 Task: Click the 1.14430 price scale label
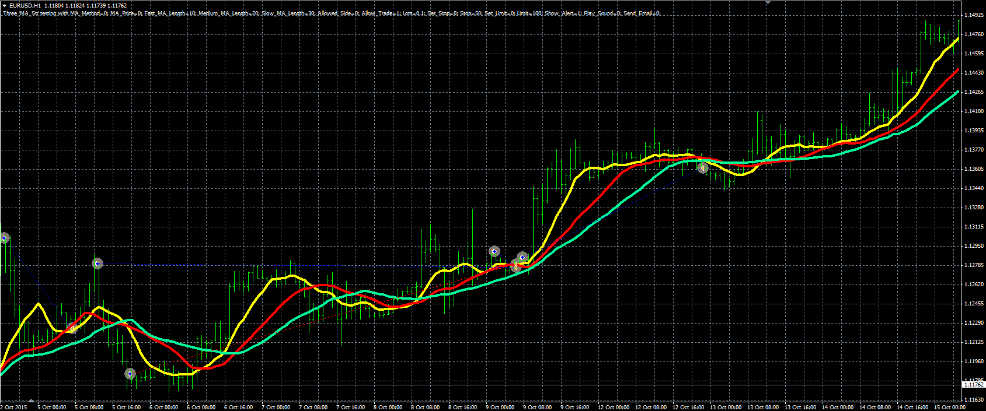click(x=974, y=73)
